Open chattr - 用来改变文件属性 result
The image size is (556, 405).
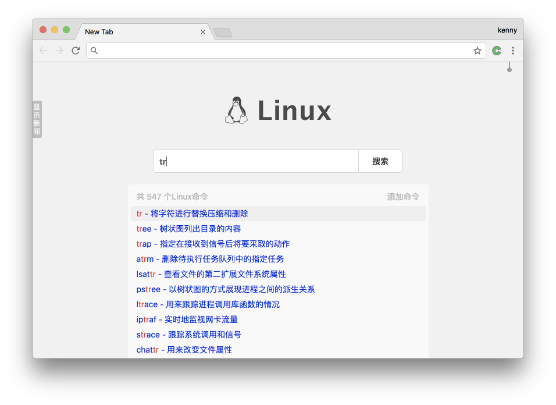click(x=278, y=350)
